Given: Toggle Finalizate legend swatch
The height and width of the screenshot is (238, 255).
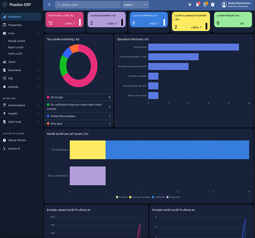Looking at the screenshot, I should 117,197.
